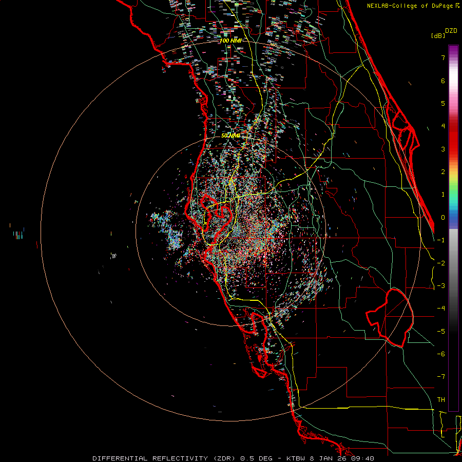
Task: Click the -3 value on color scale
Action: click(441, 286)
